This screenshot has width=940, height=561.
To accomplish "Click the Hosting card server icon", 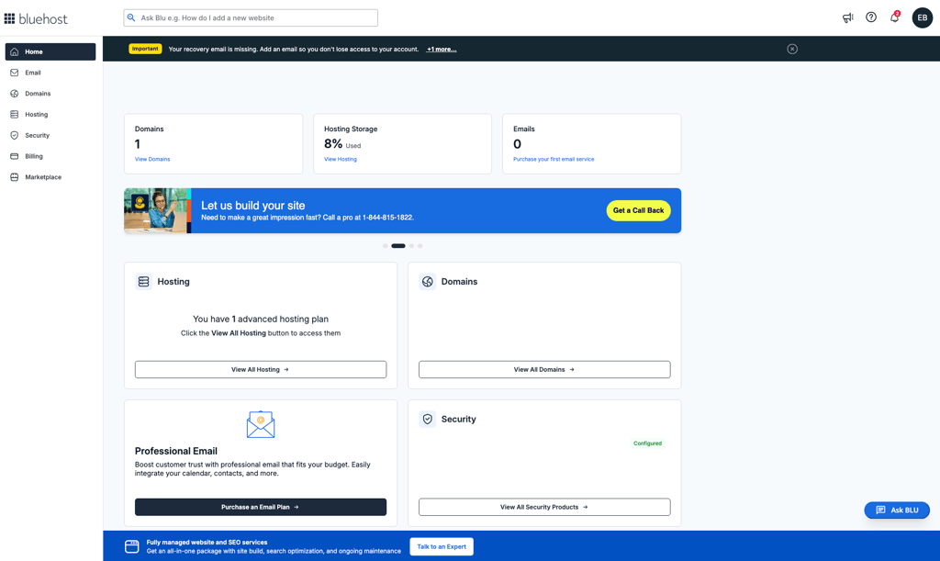I will tap(143, 281).
